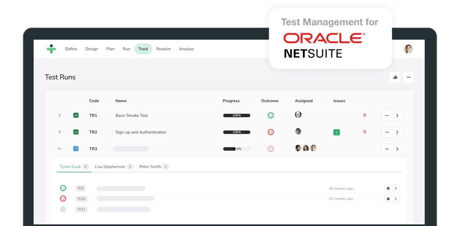Open the green issues badge for TR2
459x226 pixels.
(x=337, y=132)
